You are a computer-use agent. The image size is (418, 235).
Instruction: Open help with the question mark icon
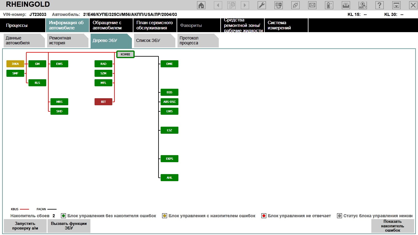click(379, 5)
